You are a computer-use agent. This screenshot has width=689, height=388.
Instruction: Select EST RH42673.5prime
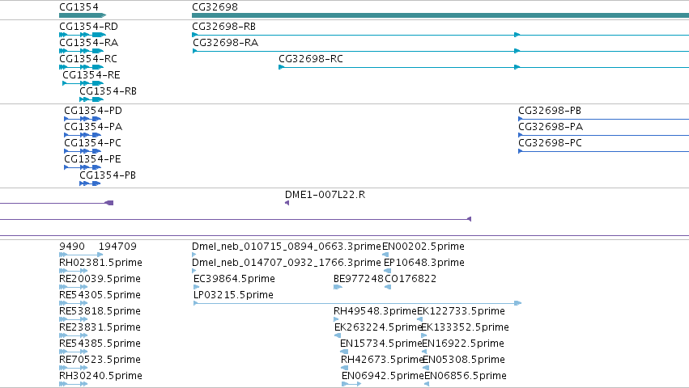[x=382, y=360]
